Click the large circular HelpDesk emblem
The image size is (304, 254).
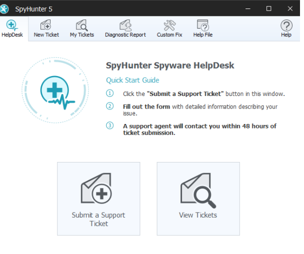click(55, 90)
